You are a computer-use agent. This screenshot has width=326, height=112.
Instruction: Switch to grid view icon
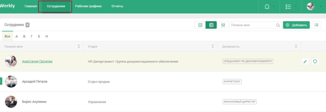200,25
